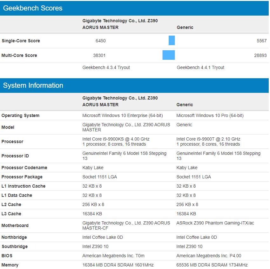Click the Kaby Lake codename cell

coord(93,168)
